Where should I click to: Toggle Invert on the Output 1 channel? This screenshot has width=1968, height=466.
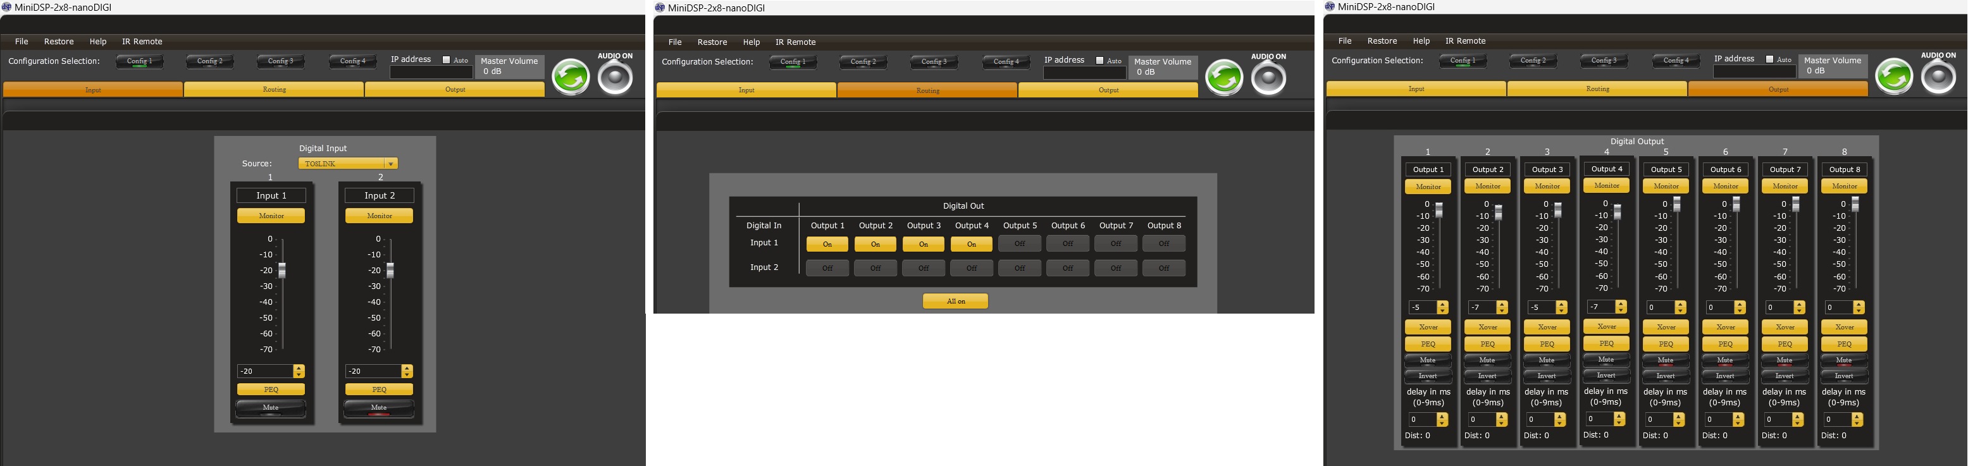(1428, 377)
